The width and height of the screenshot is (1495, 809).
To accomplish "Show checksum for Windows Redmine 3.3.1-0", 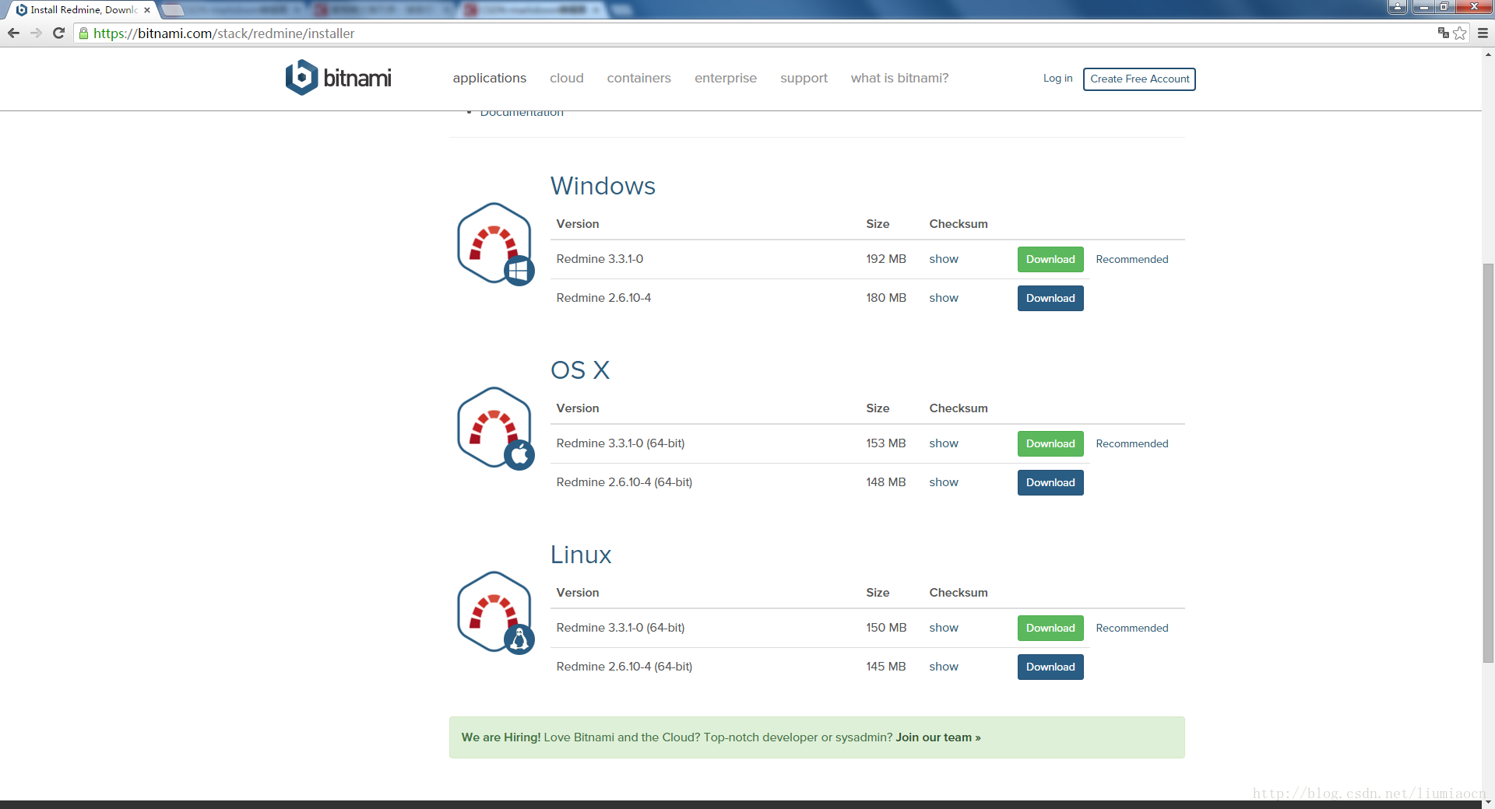I will 944,259.
